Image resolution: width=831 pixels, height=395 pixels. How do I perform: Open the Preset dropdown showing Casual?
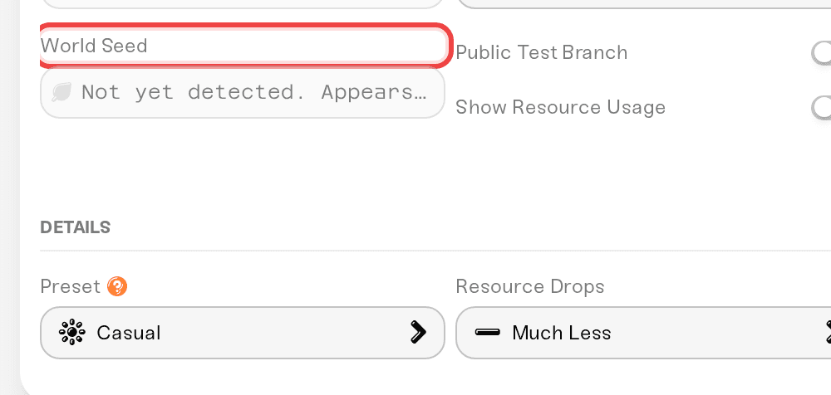(243, 333)
